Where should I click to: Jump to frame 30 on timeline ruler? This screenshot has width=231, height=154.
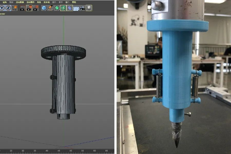(x=23, y=151)
